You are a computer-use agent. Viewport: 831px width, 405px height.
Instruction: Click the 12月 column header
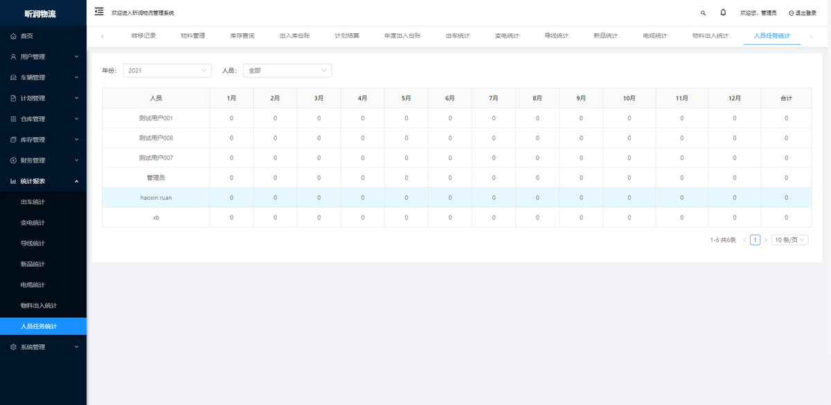(x=734, y=98)
